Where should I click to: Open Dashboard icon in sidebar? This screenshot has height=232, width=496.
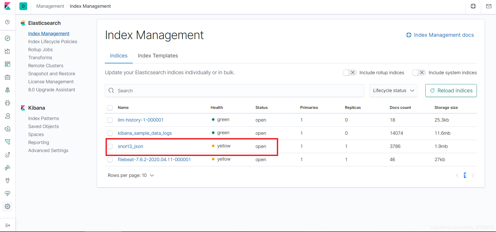(x=8, y=64)
